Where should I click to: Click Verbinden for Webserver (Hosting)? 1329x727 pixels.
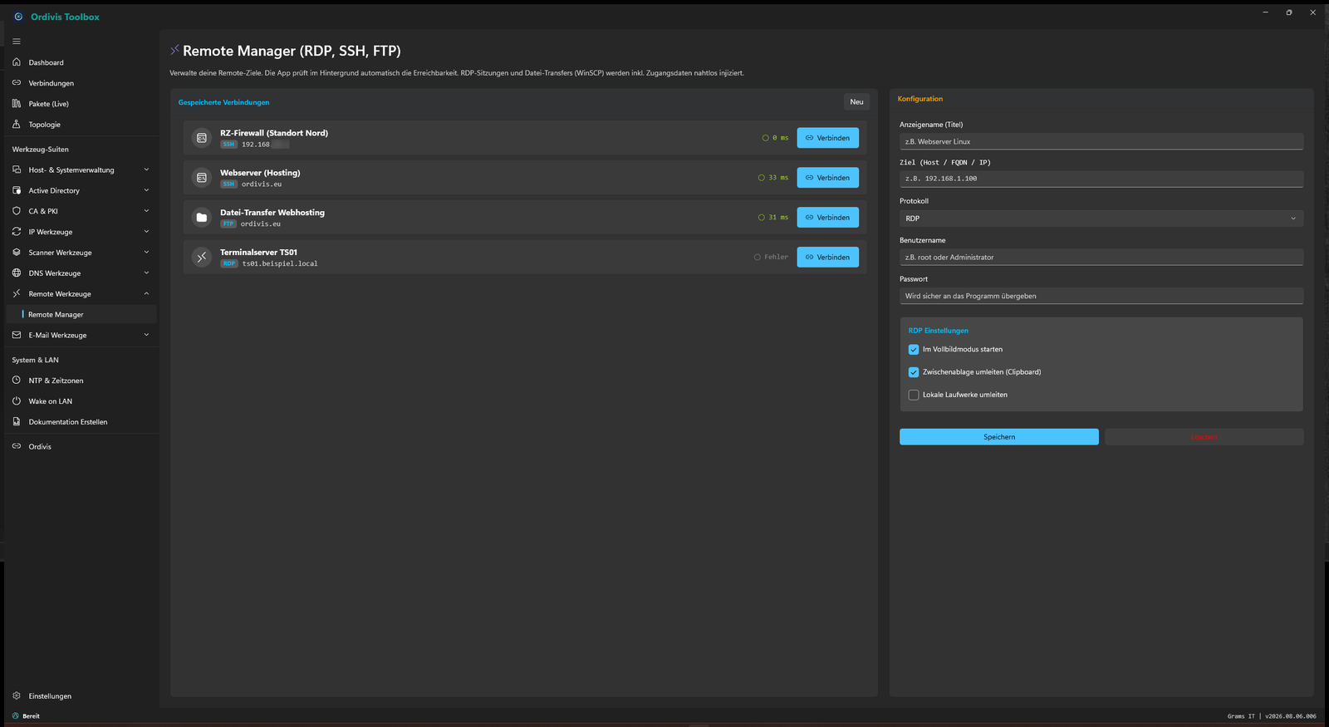[x=827, y=178]
